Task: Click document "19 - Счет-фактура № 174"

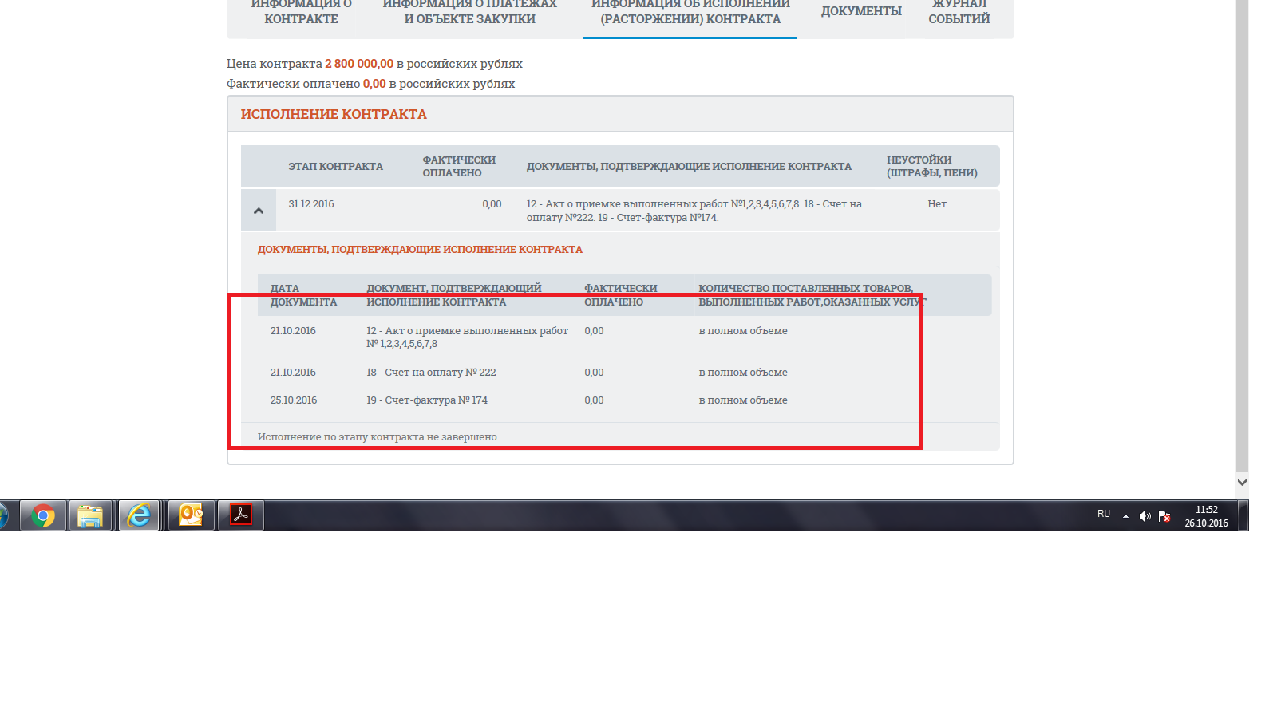Action: [x=427, y=400]
